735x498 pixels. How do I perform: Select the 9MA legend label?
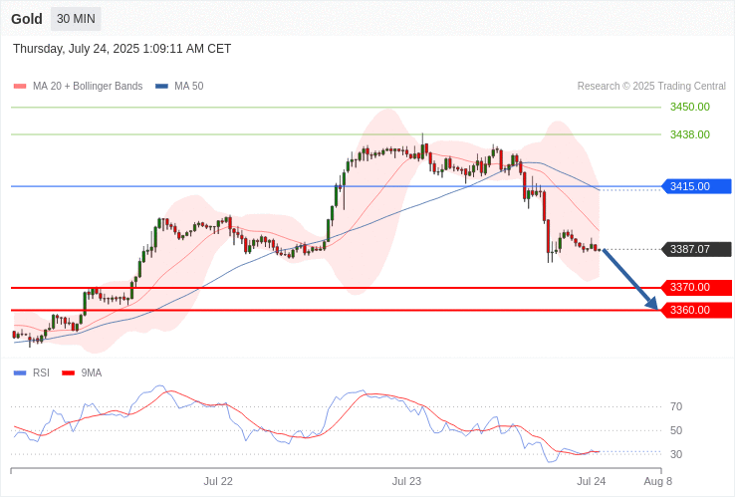pos(92,373)
